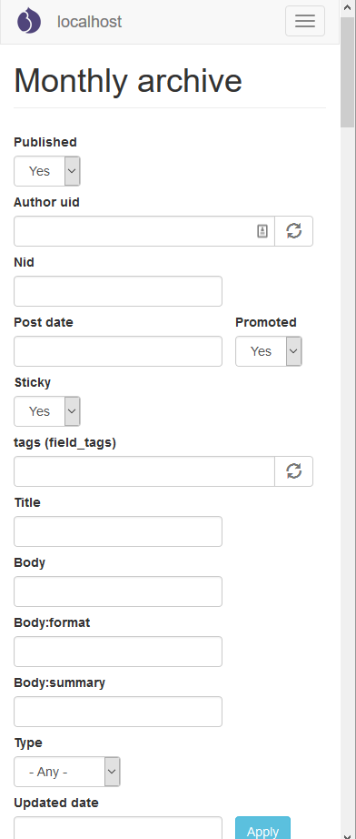Click the Title text field
Image resolution: width=356 pixels, height=839 pixels.
click(x=118, y=531)
